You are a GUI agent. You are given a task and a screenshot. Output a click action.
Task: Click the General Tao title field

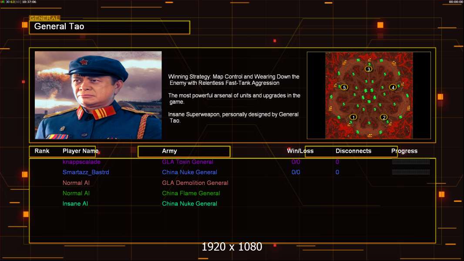pyautogui.click(x=110, y=27)
